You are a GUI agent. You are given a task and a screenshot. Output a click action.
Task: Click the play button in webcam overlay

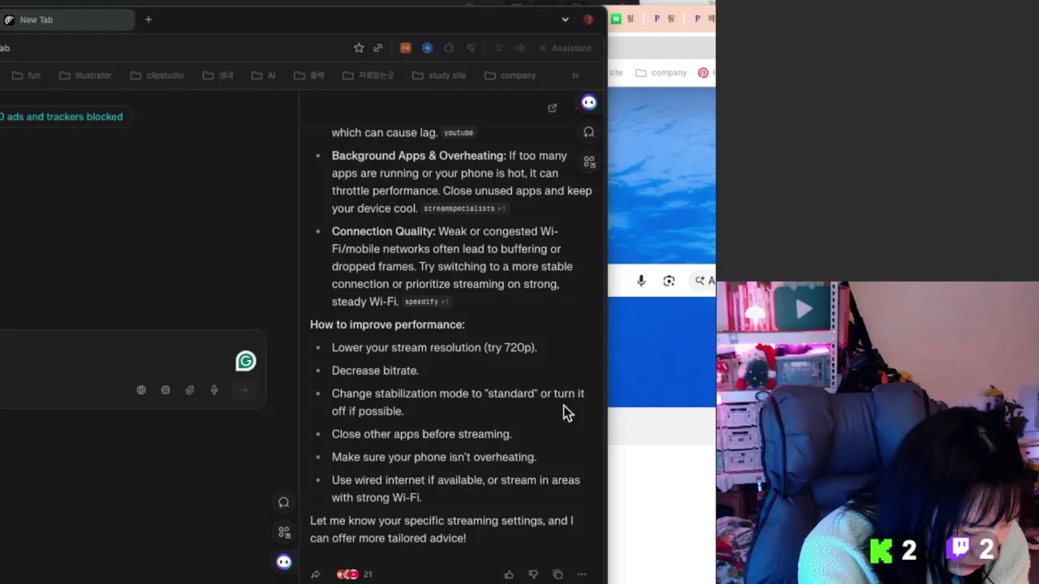tap(804, 308)
